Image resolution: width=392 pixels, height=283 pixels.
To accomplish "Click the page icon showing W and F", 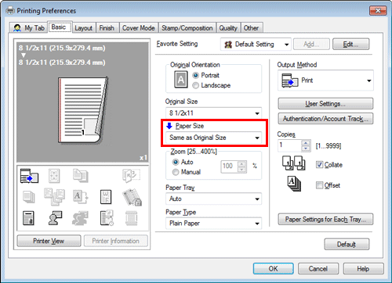I will coord(106,197).
